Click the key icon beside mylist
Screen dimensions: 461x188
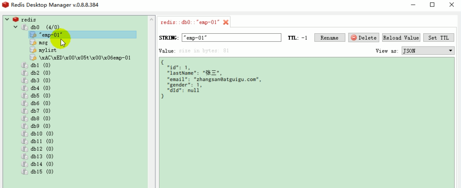33,50
